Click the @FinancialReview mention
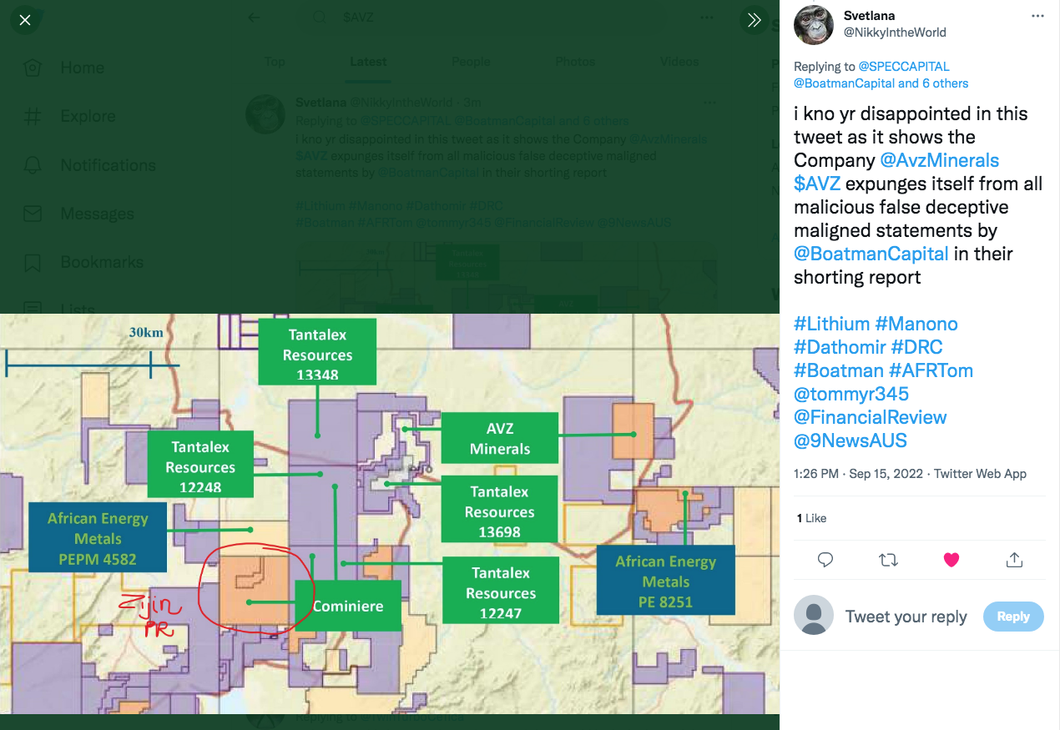The image size is (1060, 730). coord(870,417)
